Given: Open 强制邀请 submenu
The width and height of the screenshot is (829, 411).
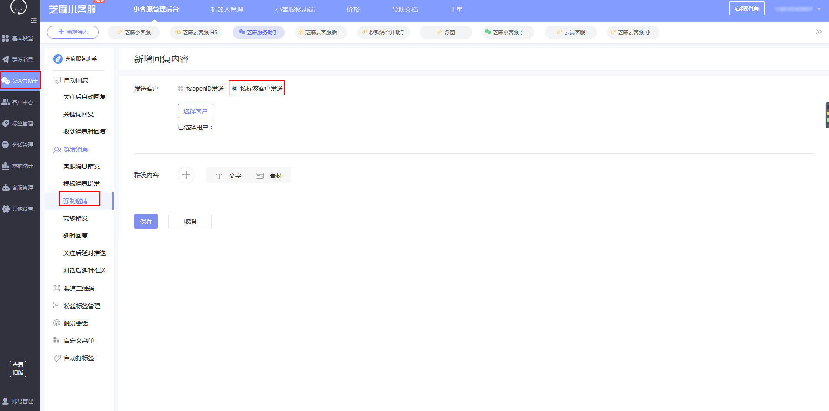Looking at the screenshot, I should pyautogui.click(x=79, y=201).
